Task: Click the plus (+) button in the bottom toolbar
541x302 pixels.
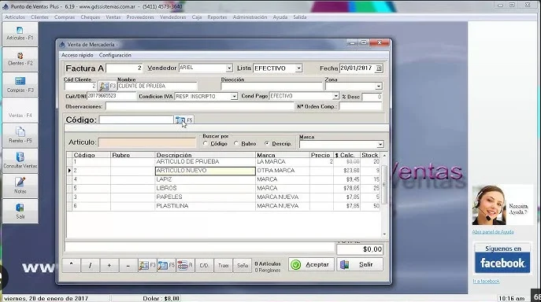Action: pos(109,265)
